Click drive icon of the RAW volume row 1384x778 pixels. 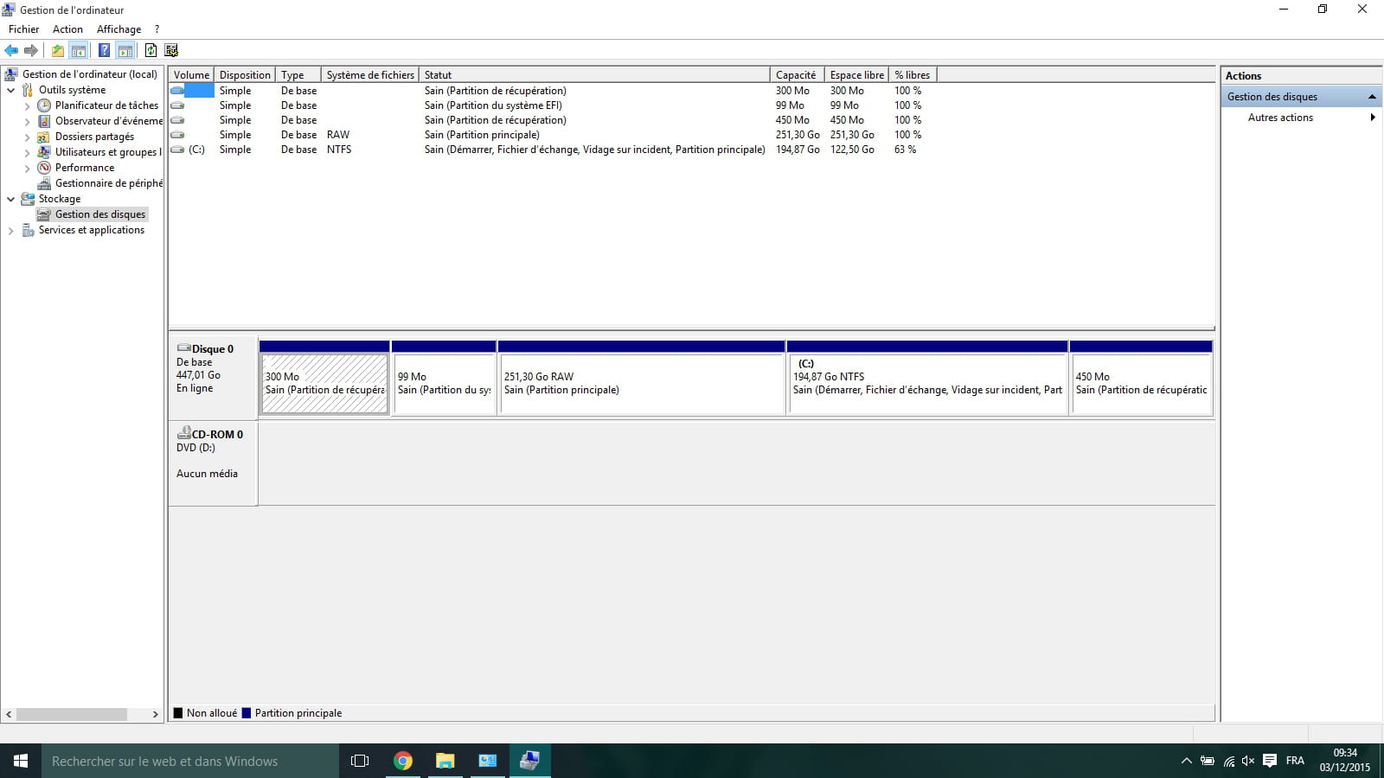tap(177, 135)
